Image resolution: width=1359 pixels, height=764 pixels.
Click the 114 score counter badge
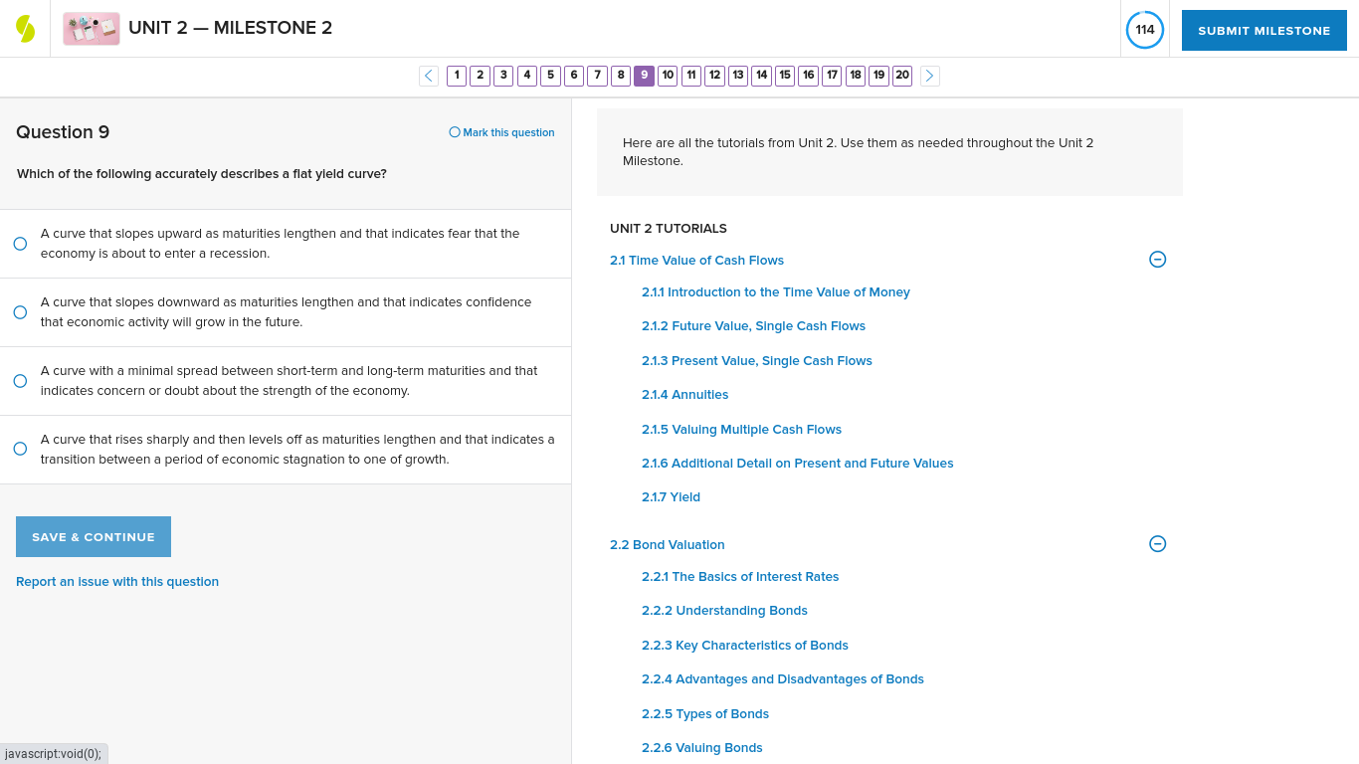tap(1144, 30)
